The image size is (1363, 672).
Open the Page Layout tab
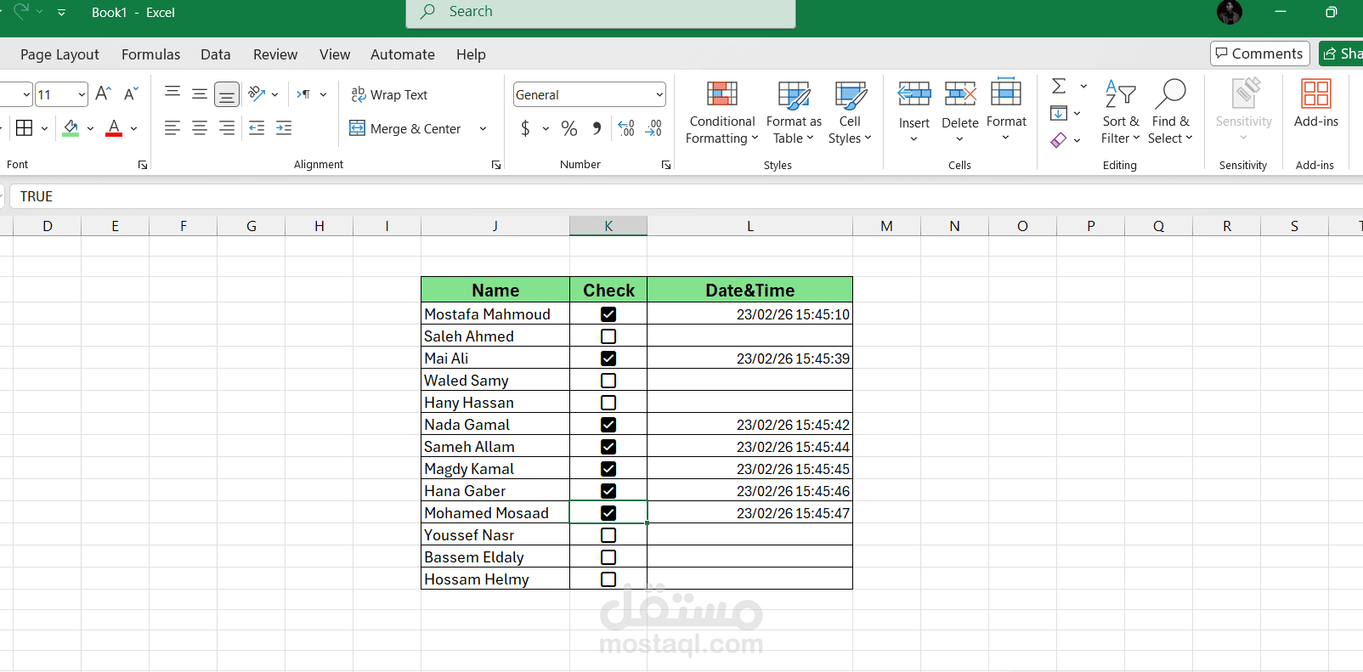pos(59,54)
